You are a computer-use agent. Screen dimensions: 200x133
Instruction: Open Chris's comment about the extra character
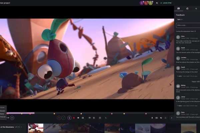pos(188,115)
